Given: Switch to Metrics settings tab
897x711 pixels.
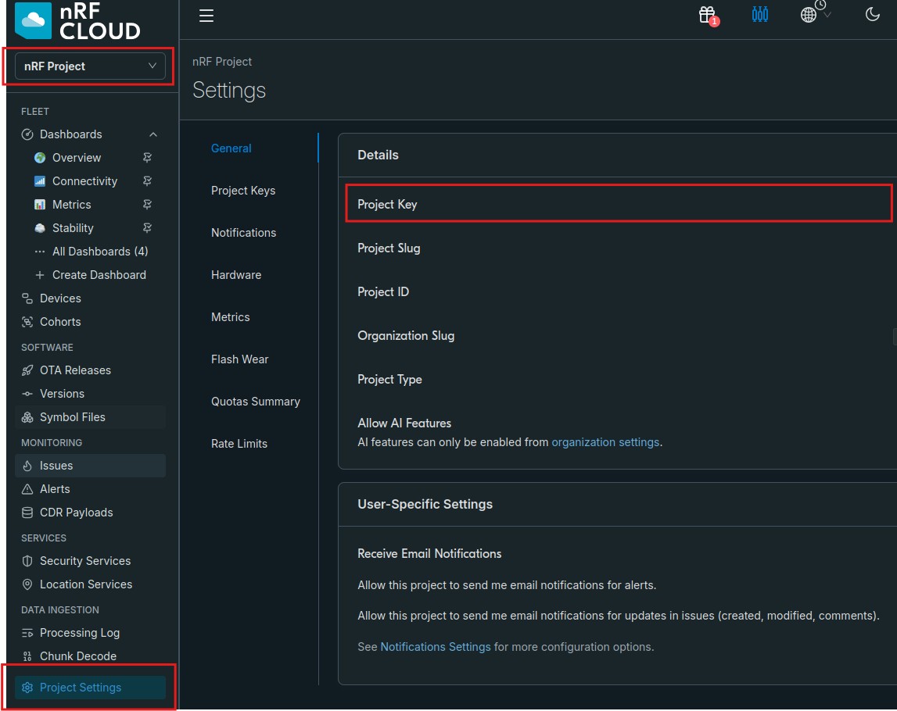Looking at the screenshot, I should click(x=231, y=317).
